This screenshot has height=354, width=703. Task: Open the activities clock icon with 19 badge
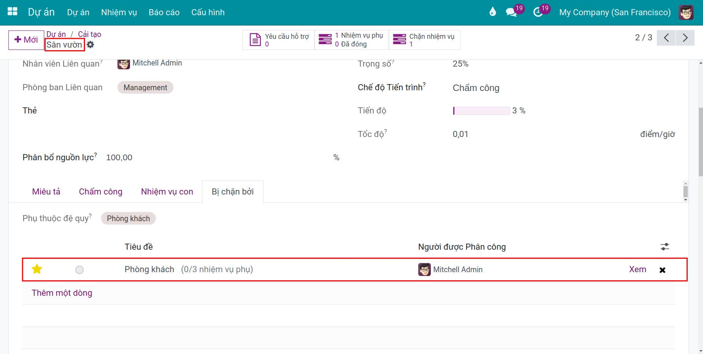pos(541,11)
